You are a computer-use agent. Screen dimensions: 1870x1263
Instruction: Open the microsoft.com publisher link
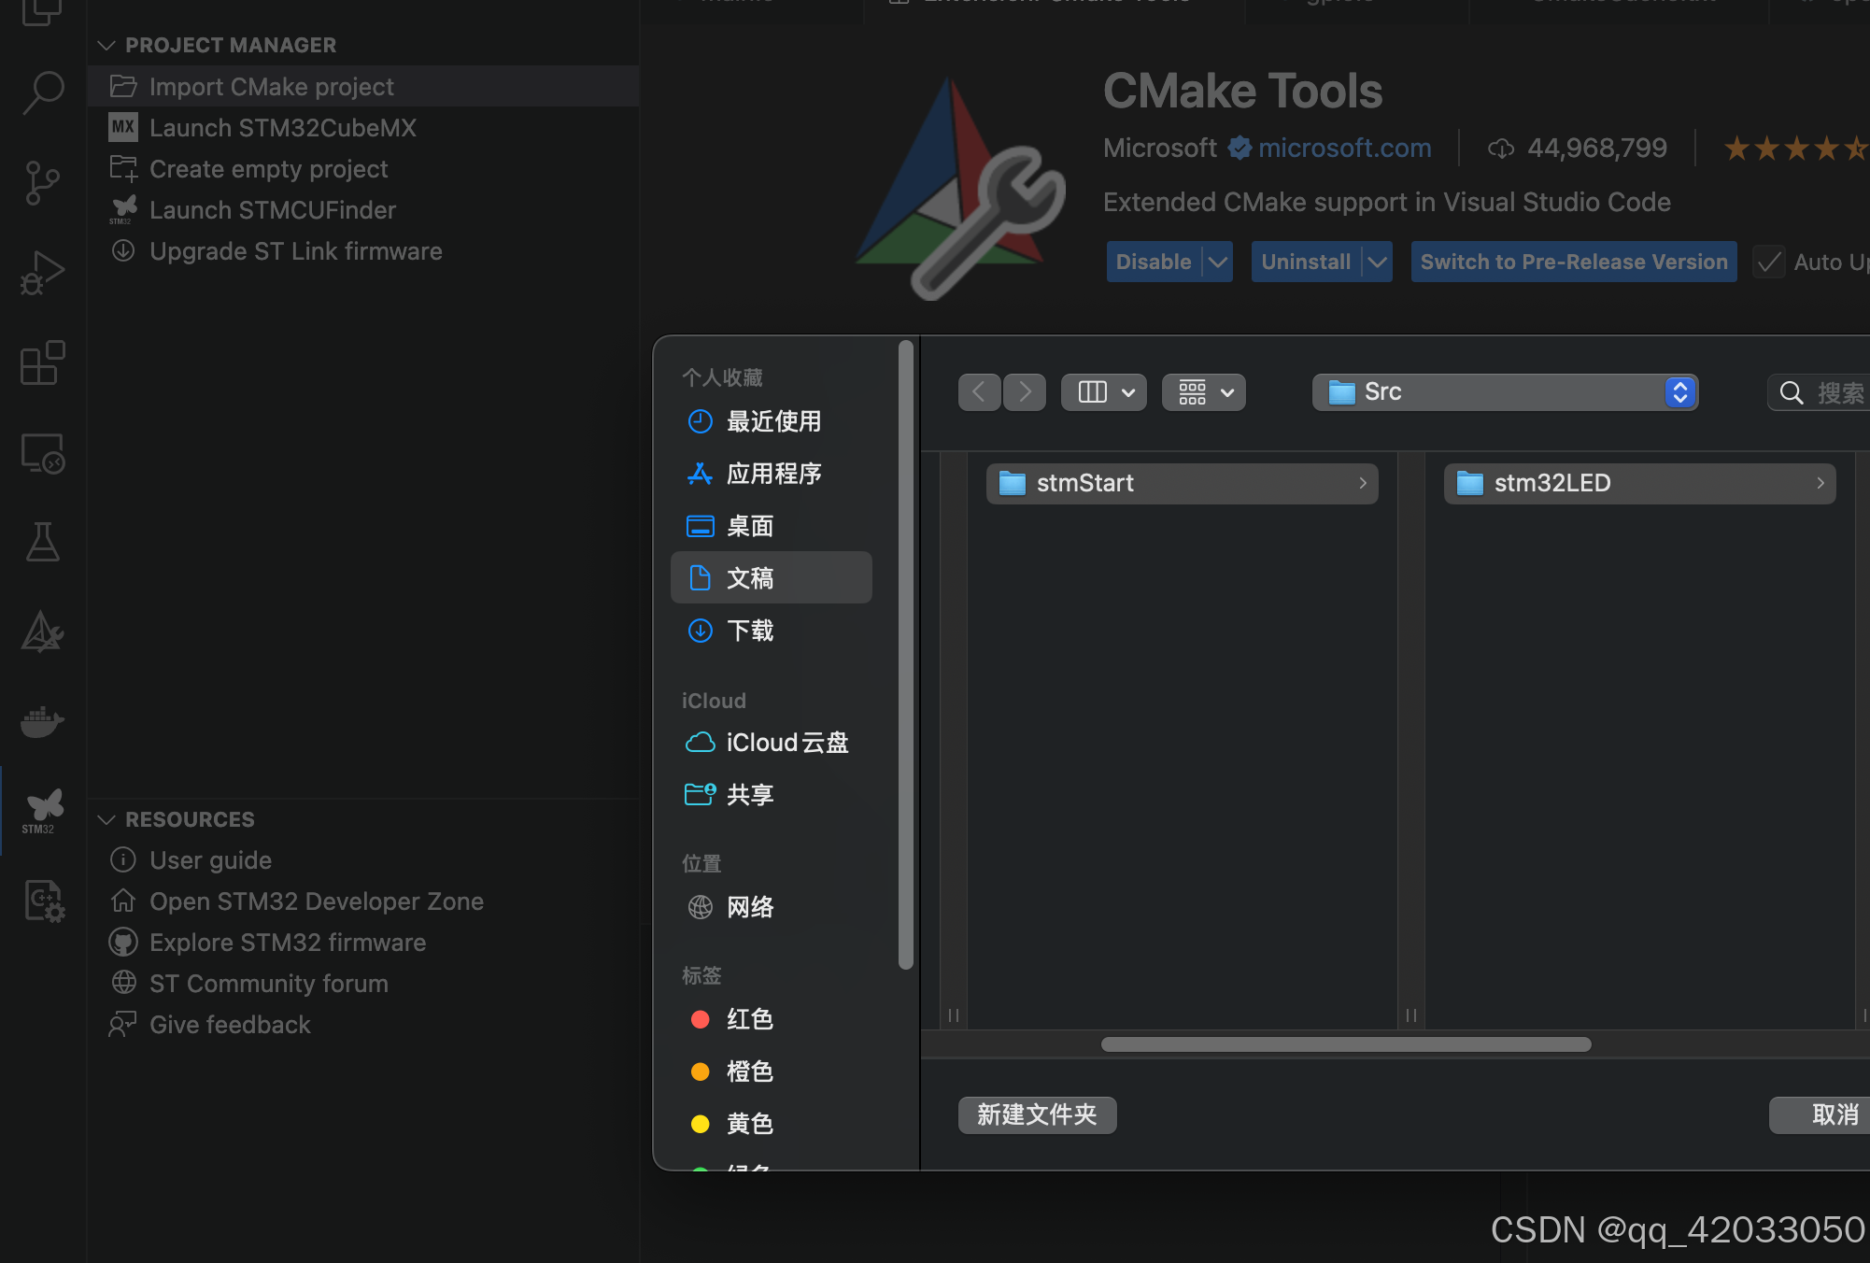(x=1344, y=148)
